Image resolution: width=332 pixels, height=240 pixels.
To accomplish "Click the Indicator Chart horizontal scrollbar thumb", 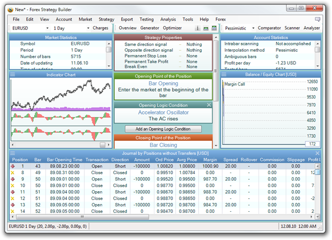I will point(103,145).
